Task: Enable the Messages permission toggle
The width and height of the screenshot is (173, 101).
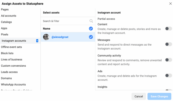Action: click(x=168, y=44)
